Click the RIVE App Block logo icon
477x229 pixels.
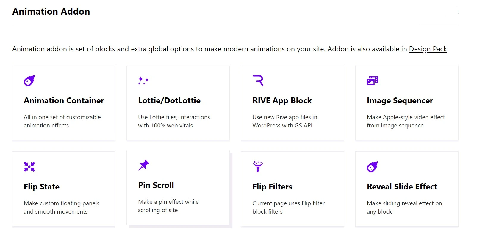click(x=258, y=80)
